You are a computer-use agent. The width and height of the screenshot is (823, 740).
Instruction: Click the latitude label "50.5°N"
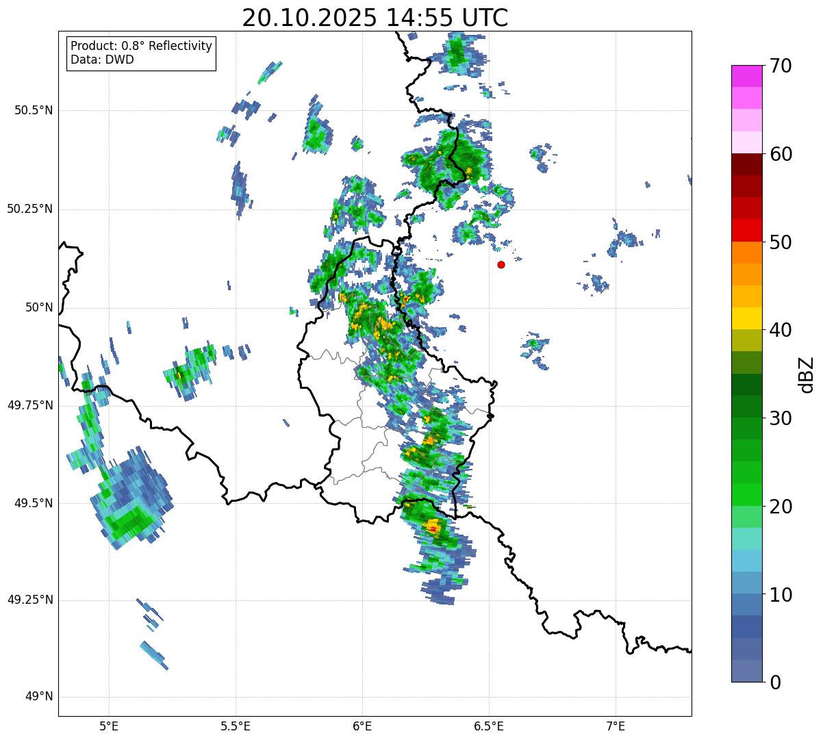tap(34, 110)
